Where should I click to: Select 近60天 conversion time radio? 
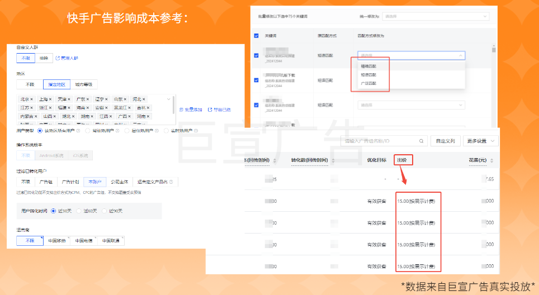click(79, 211)
